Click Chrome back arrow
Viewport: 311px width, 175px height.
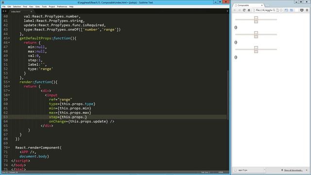pos(235,10)
